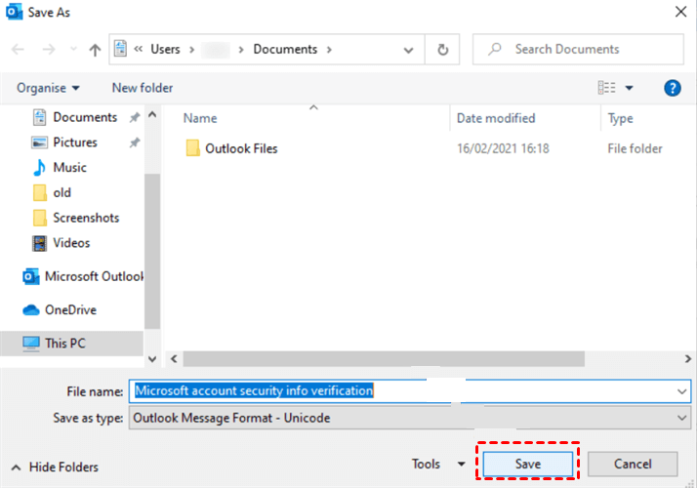The width and height of the screenshot is (697, 488).
Task: Click the Save button
Action: coord(528,464)
